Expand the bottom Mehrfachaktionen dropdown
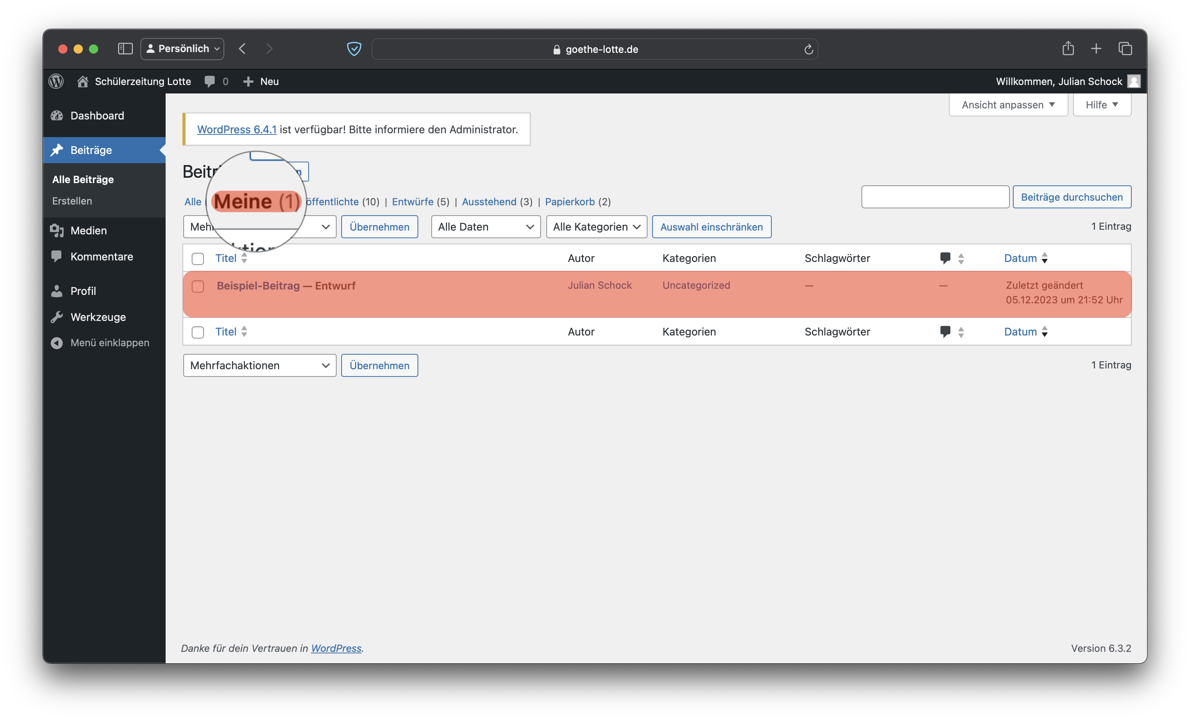 pyautogui.click(x=259, y=365)
